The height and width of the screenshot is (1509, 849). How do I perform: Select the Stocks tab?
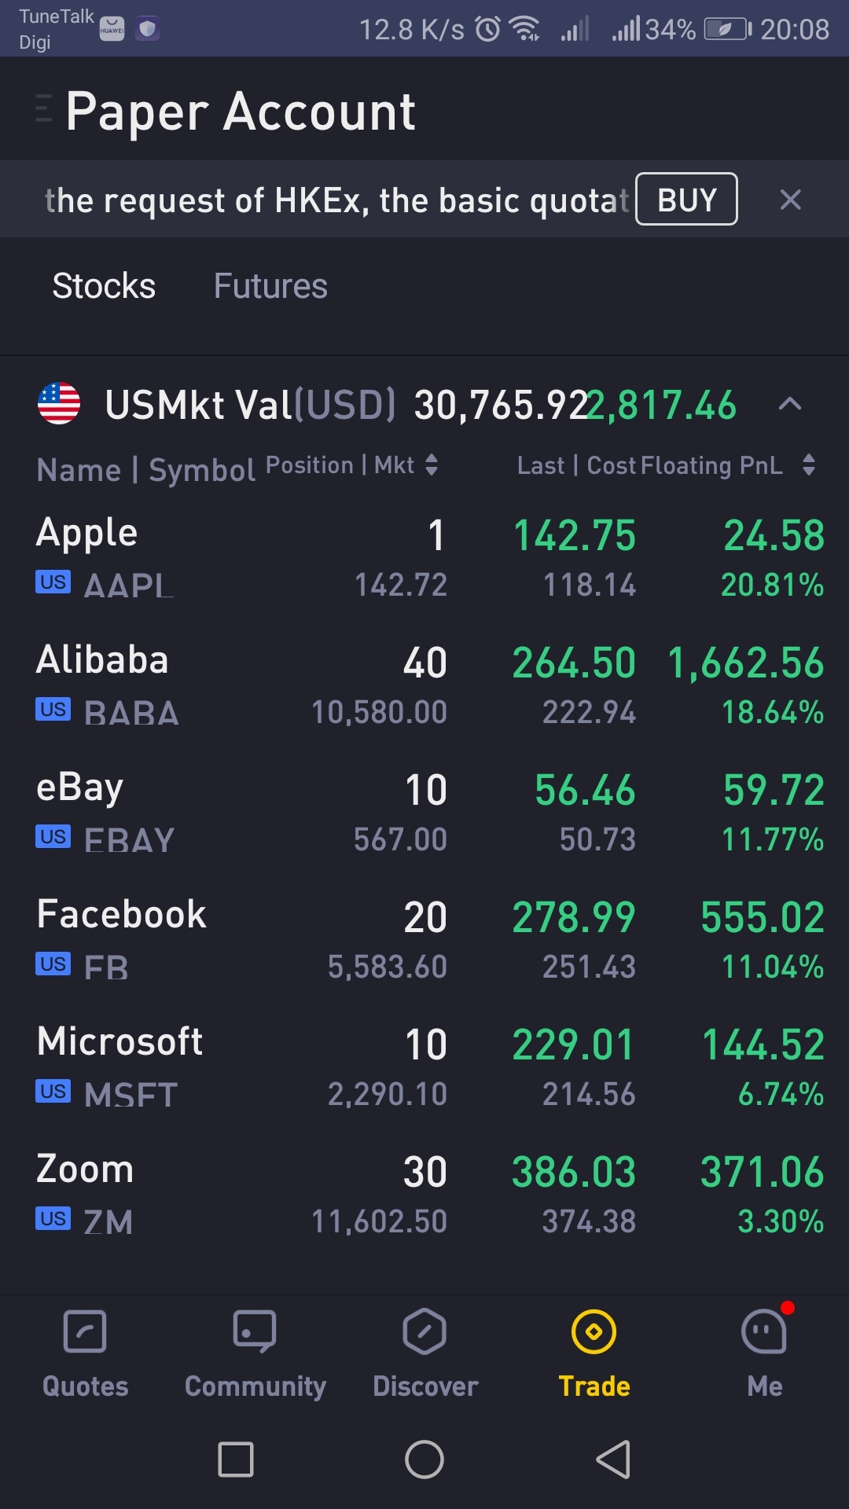[104, 286]
